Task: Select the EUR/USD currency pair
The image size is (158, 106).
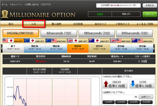Action: coord(56,41)
